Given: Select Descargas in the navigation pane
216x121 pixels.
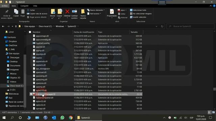Looking at the screenshot, I should click(x=13, y=57).
